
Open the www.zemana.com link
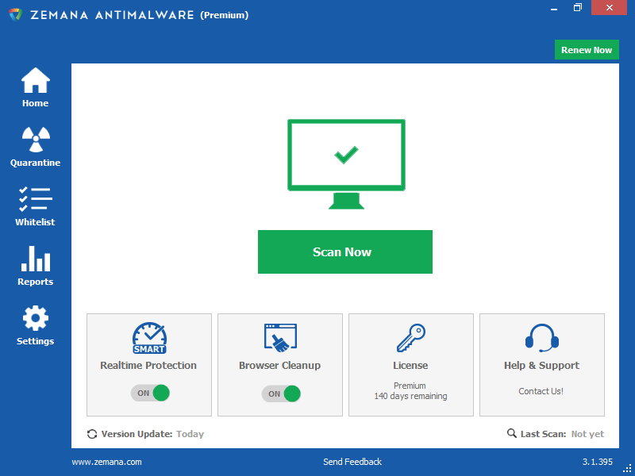tap(106, 462)
